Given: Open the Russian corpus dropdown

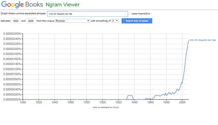Looking at the screenshot, I should point(72,21).
